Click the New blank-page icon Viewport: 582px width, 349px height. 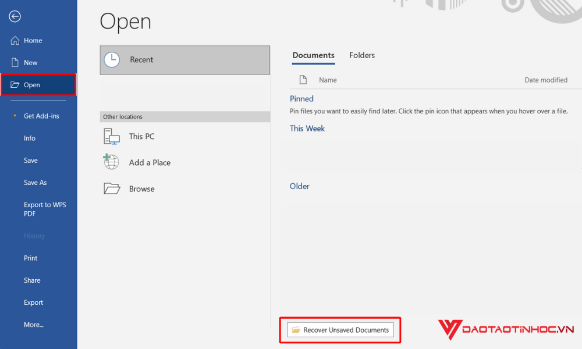[x=15, y=62]
